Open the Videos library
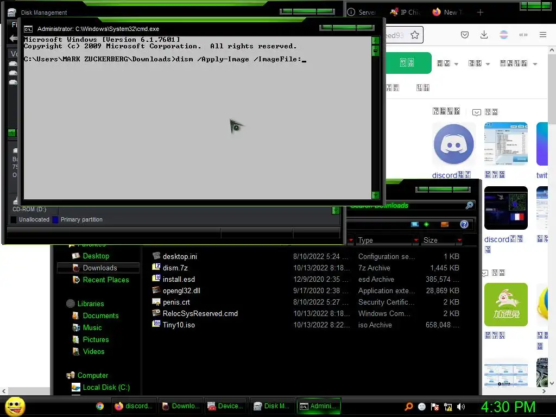The image size is (556, 417). (x=93, y=352)
